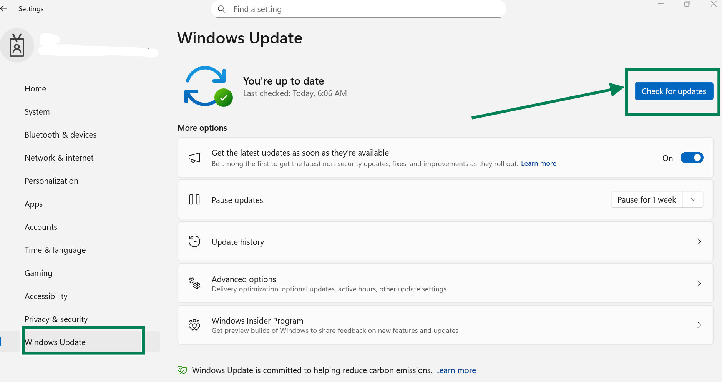Click the back arrow next to Settings
This screenshot has width=722, height=382.
click(3, 8)
